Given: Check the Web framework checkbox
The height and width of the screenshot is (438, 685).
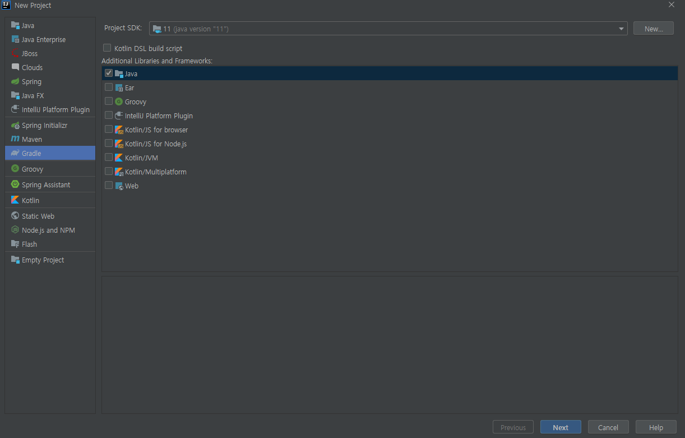Looking at the screenshot, I should point(109,185).
